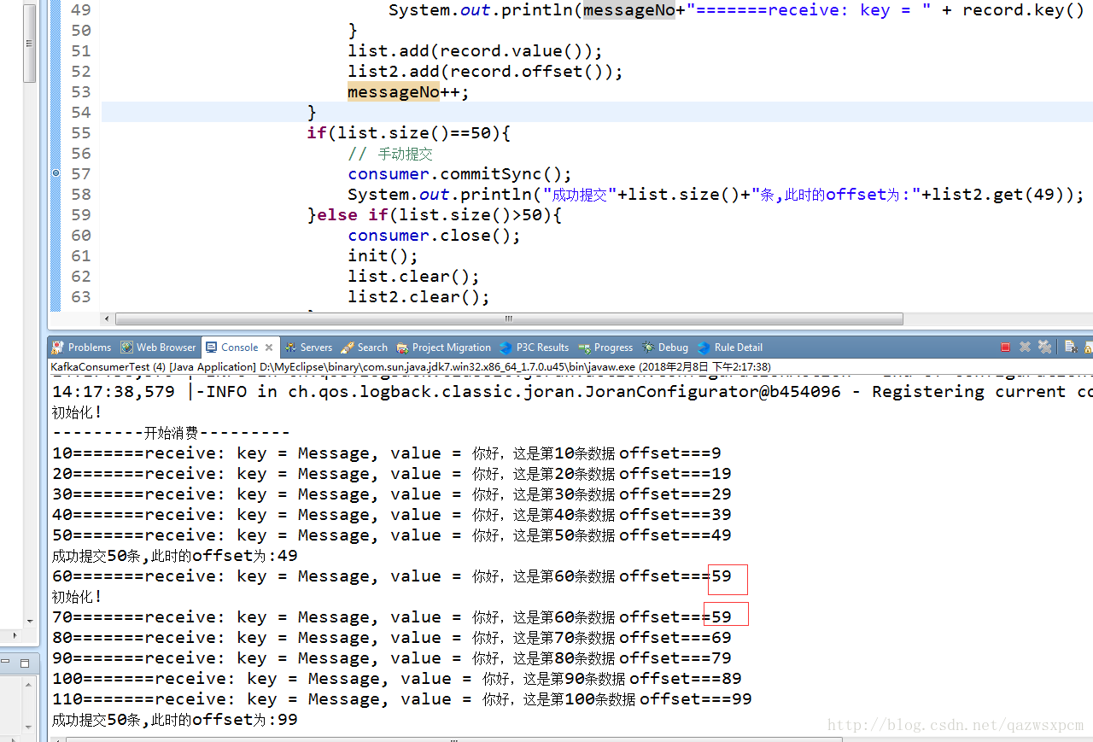Screen dimensions: 1093x742
Task: Click the breakpoint marker at line 57
Action: 56,173
